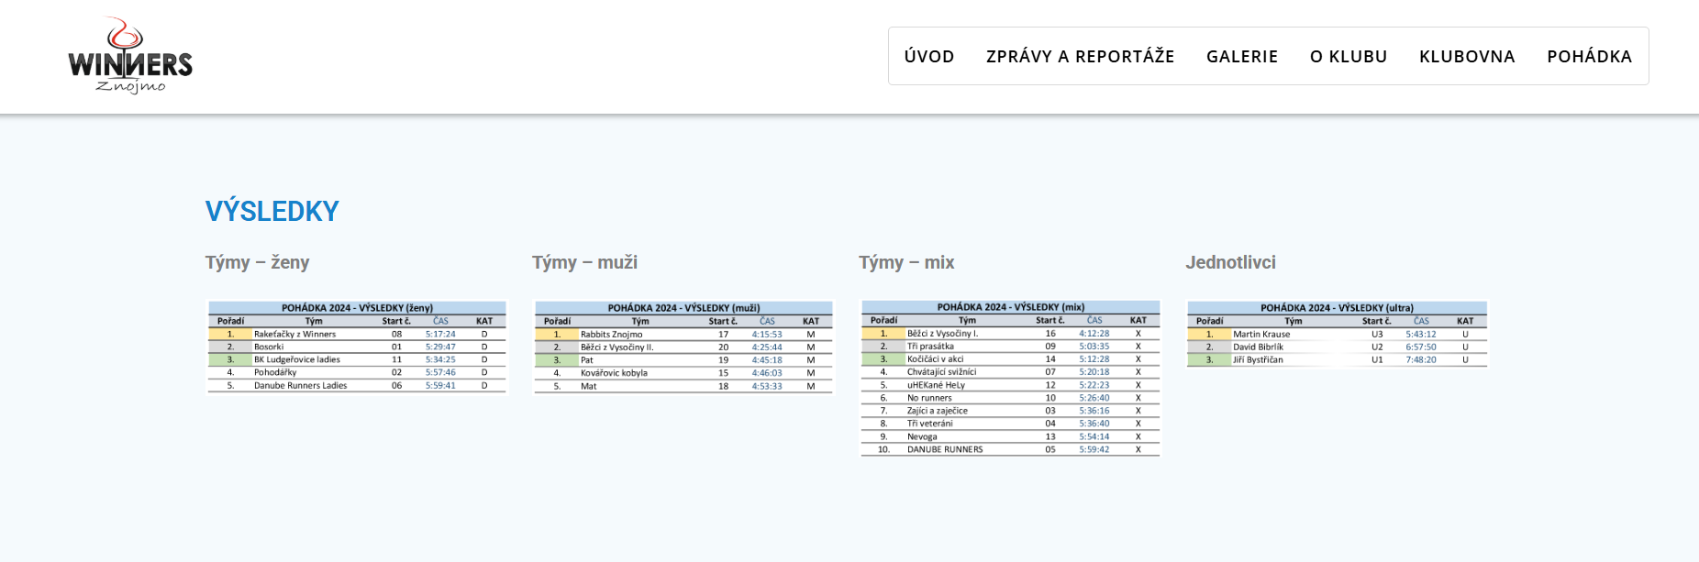The image size is (1699, 562).
Task: Open the GALERIE menu item
Action: [x=1241, y=57]
